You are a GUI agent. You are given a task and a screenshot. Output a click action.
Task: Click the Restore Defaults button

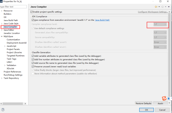tap(143, 103)
